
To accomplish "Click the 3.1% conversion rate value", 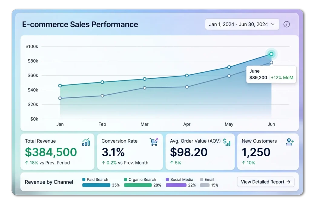I will (x=113, y=152).
